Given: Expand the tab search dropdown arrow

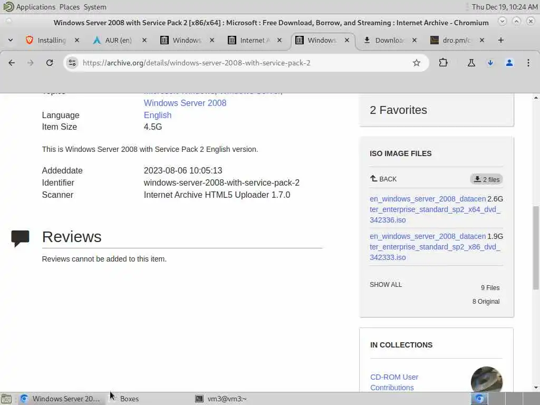Looking at the screenshot, I should (x=11, y=40).
